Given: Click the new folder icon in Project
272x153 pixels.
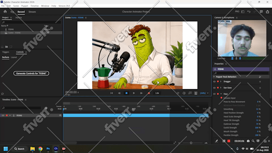Looking at the screenshot, I should [6, 47].
